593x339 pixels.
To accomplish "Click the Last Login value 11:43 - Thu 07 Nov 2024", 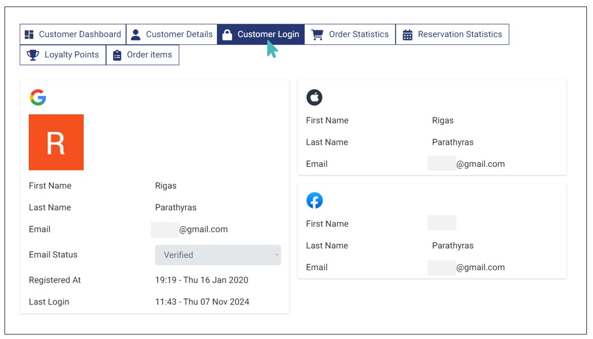I will pos(202,302).
